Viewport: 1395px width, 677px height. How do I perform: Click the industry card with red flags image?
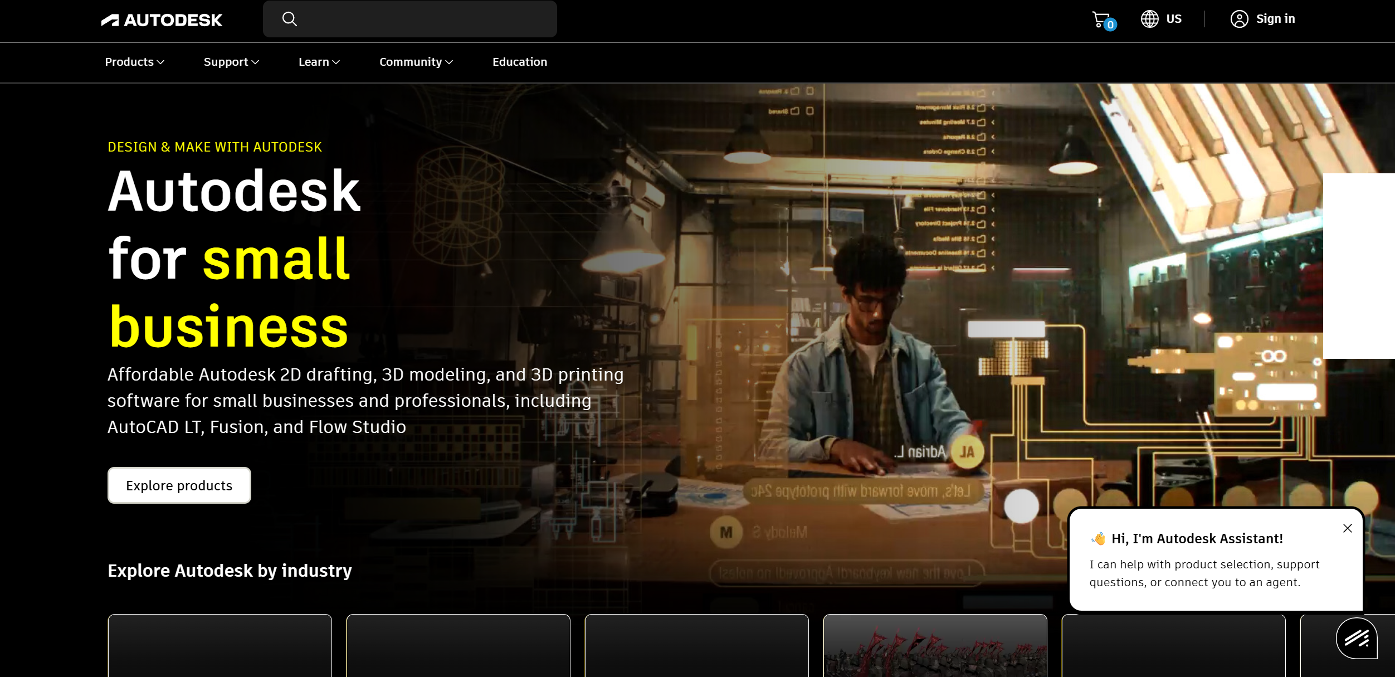click(x=935, y=646)
